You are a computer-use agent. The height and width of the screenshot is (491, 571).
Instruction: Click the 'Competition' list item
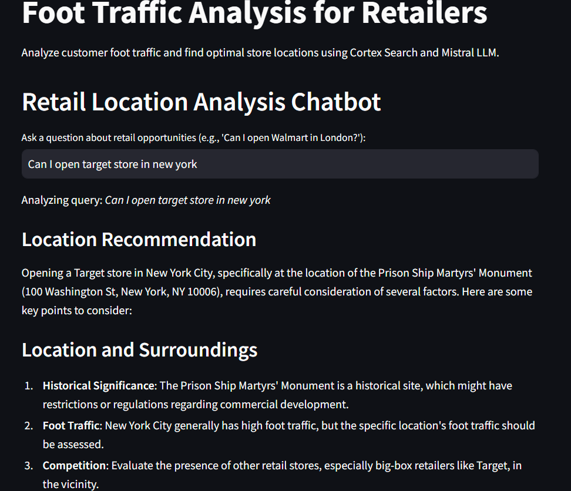point(282,475)
